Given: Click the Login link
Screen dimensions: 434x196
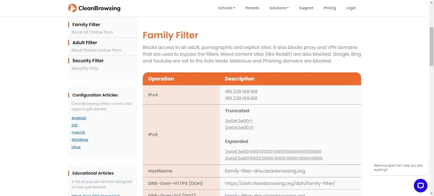Looking at the screenshot, I should [x=351, y=8].
